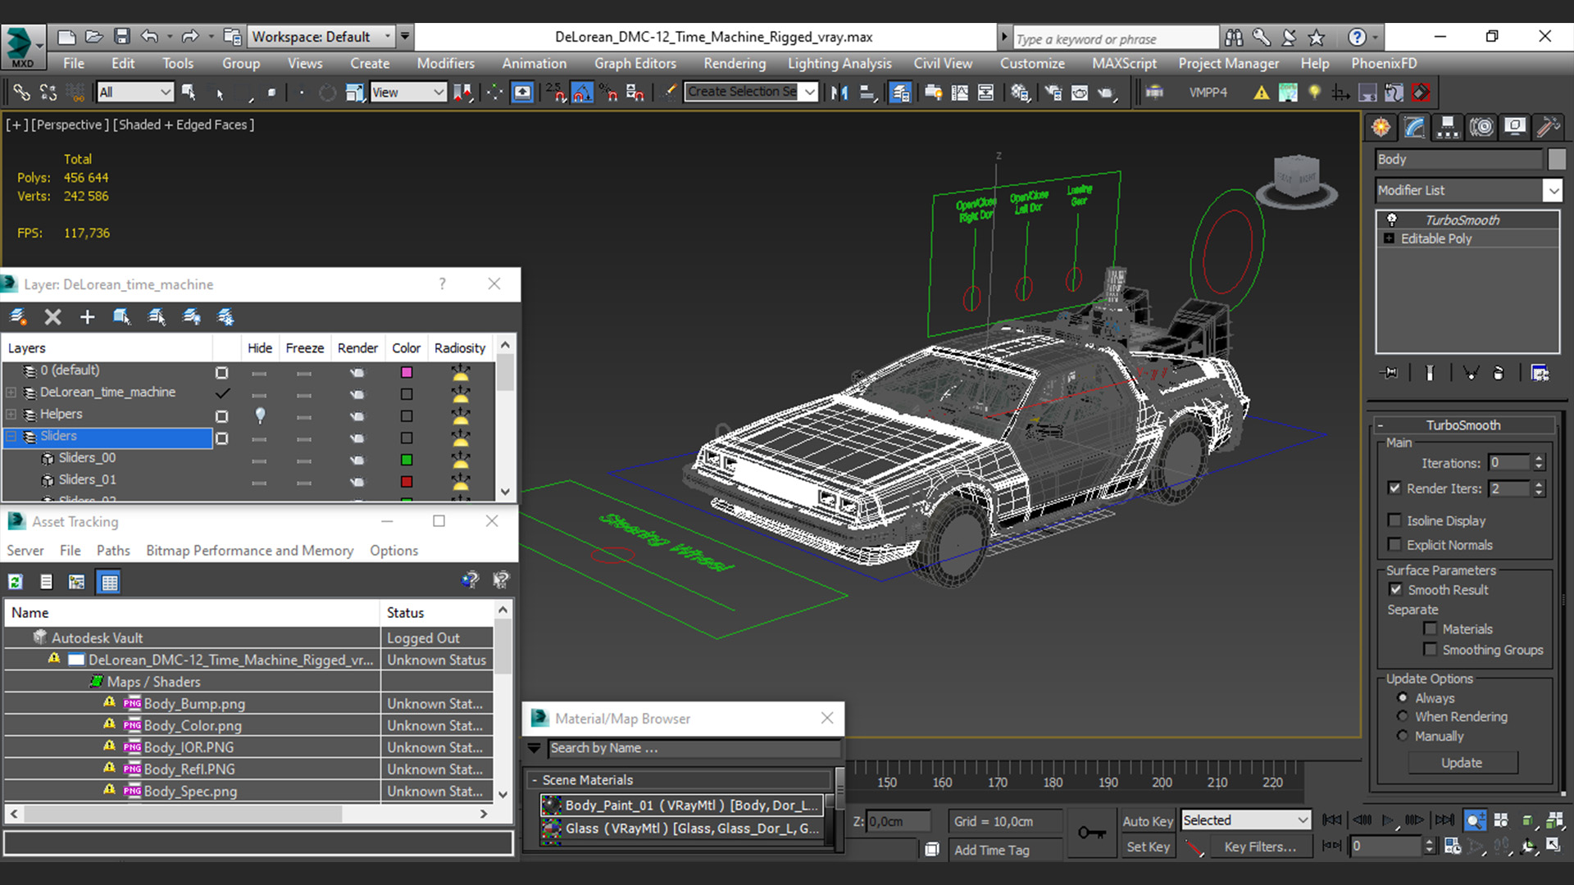Screen dimensions: 1574x885
Task: Open the Utilities hammer panel tab
Action: tap(1547, 127)
